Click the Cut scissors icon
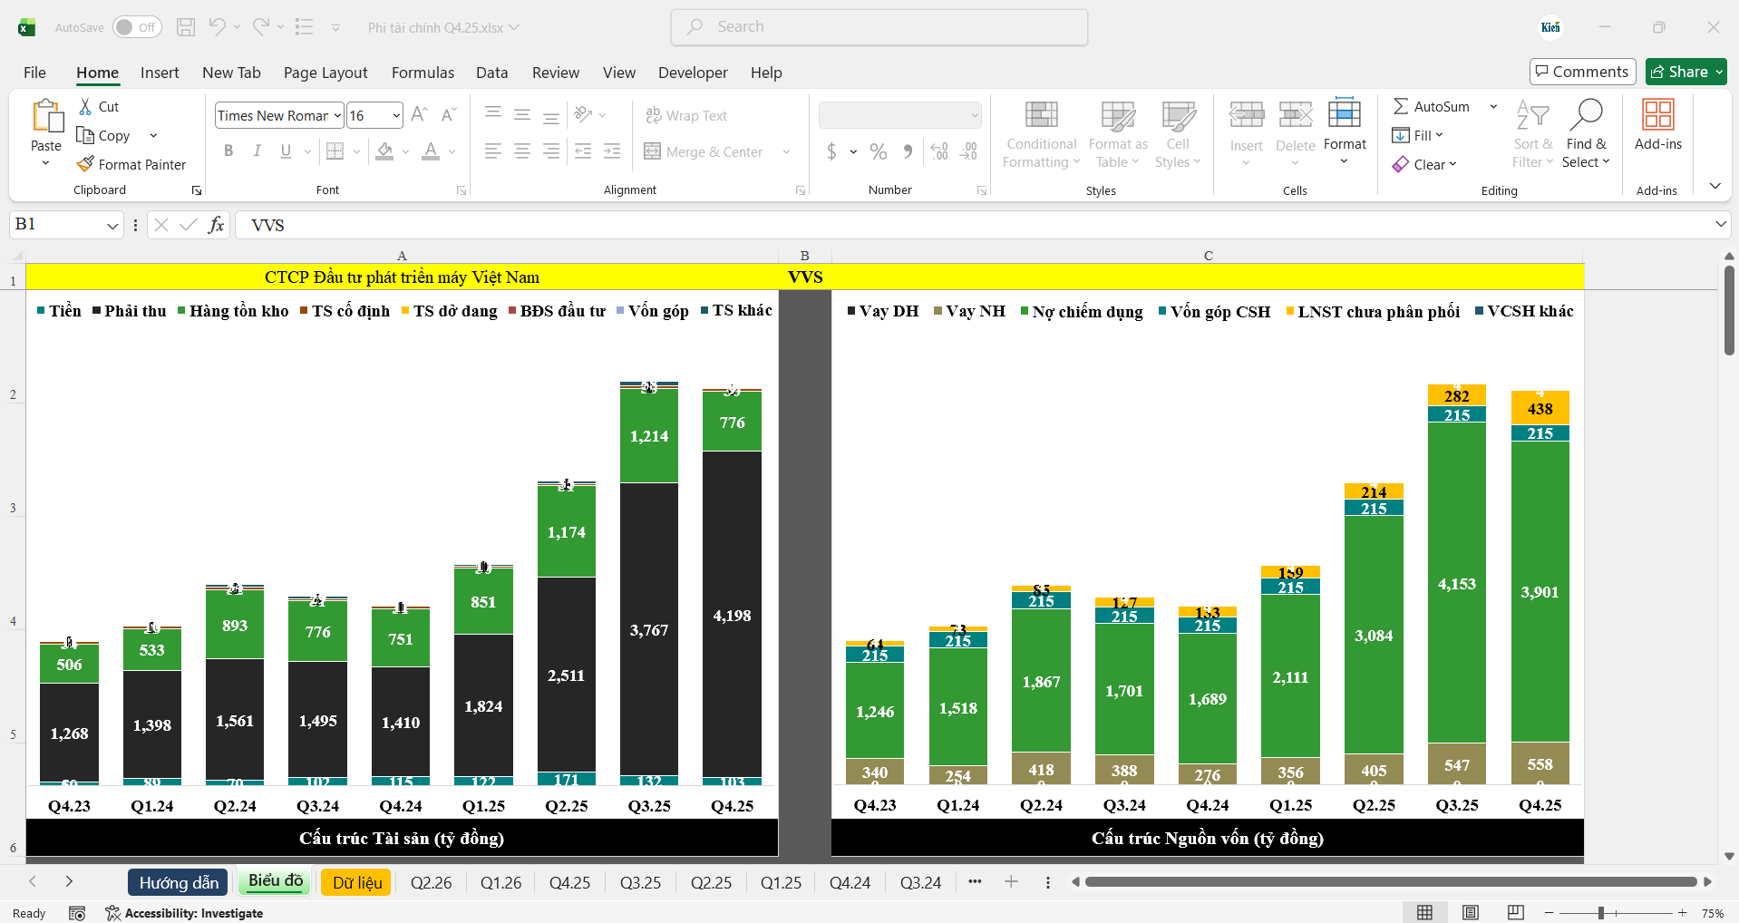1739x923 pixels. [x=85, y=107]
